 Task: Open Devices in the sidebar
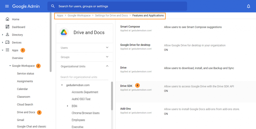point(17,42)
